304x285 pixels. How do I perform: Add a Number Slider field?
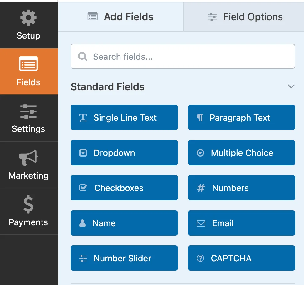click(124, 258)
